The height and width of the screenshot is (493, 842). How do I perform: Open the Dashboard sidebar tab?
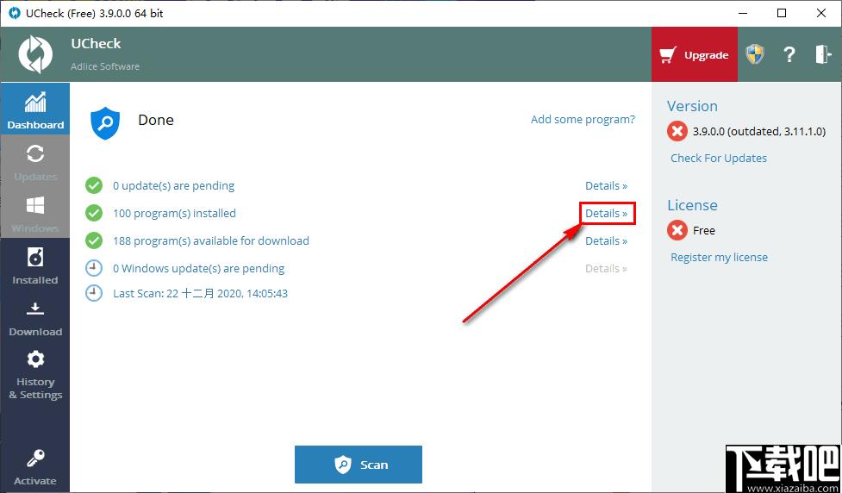[35, 109]
